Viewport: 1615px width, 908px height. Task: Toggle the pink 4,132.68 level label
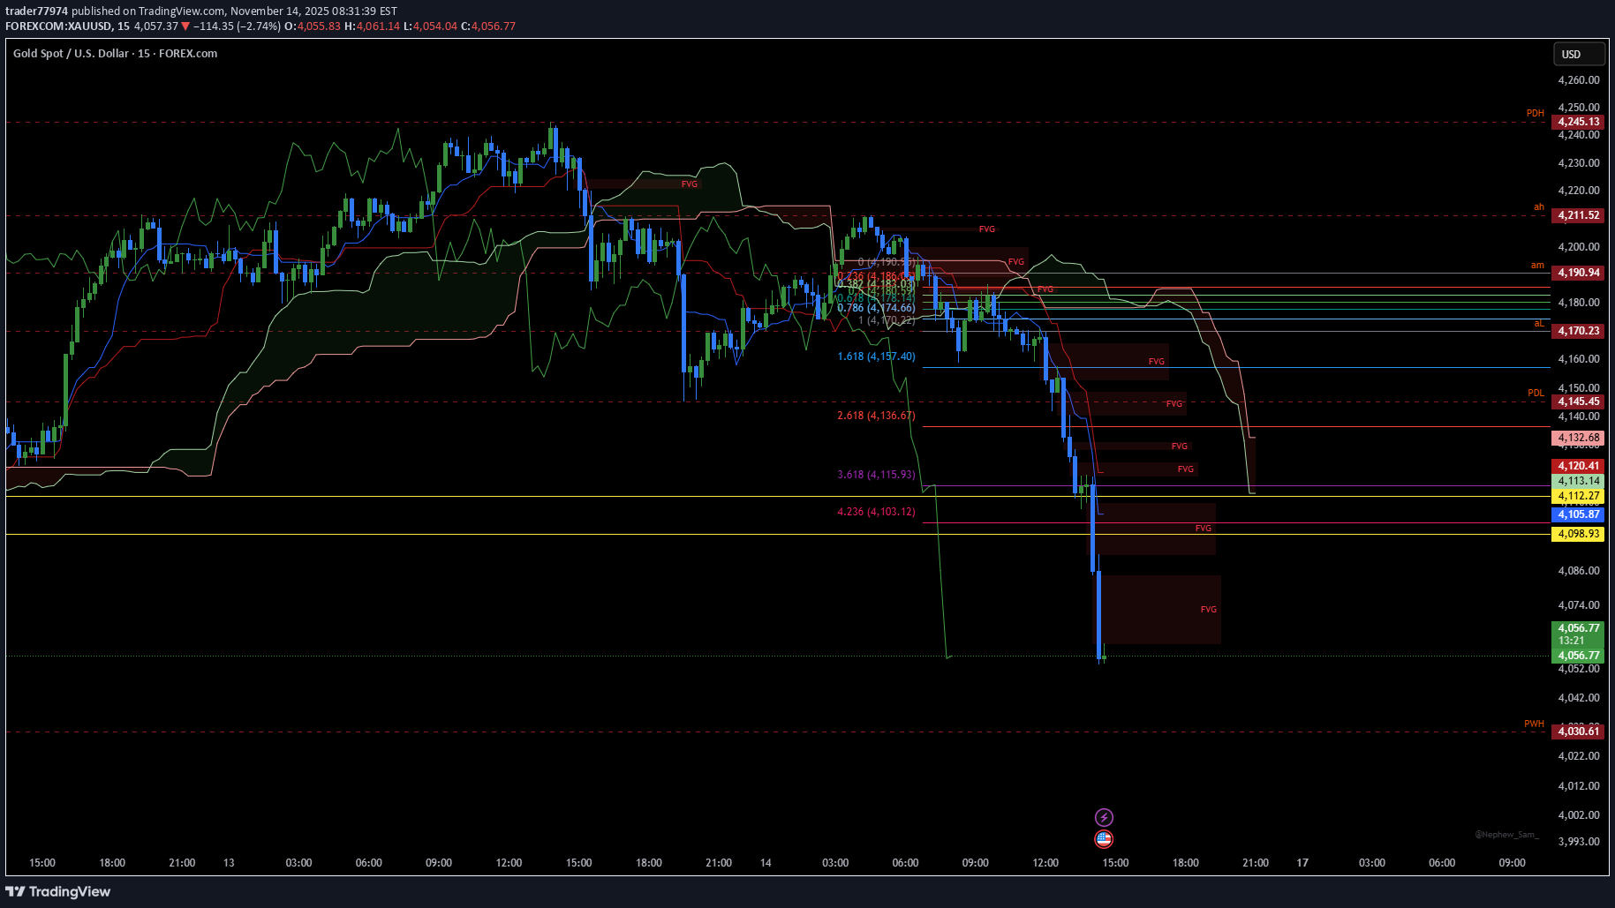tap(1577, 437)
